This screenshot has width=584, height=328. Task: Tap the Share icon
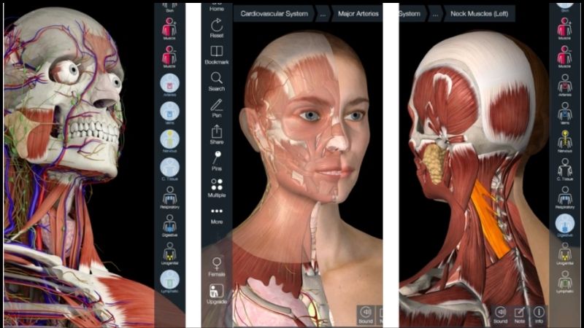click(217, 135)
